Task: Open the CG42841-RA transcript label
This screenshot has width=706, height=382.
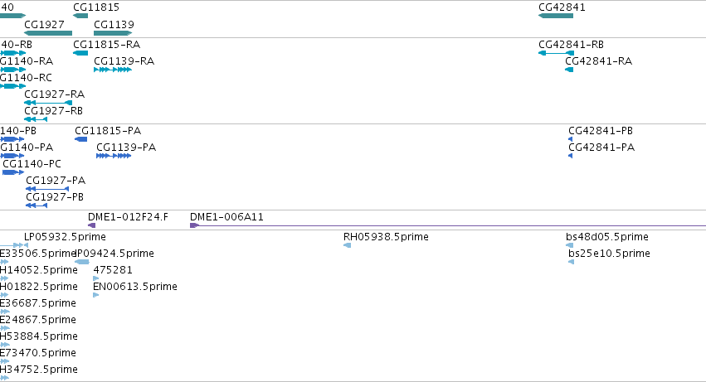Action: point(598,61)
